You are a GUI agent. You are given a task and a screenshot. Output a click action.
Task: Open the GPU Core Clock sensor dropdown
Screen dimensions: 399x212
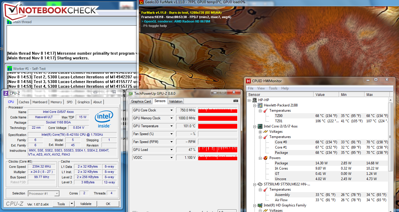tap(172, 110)
